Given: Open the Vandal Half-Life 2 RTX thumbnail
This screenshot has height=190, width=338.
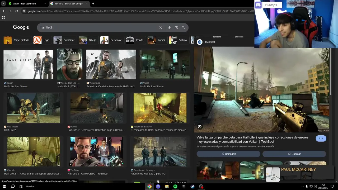Looking at the screenshot, I should (34, 151).
